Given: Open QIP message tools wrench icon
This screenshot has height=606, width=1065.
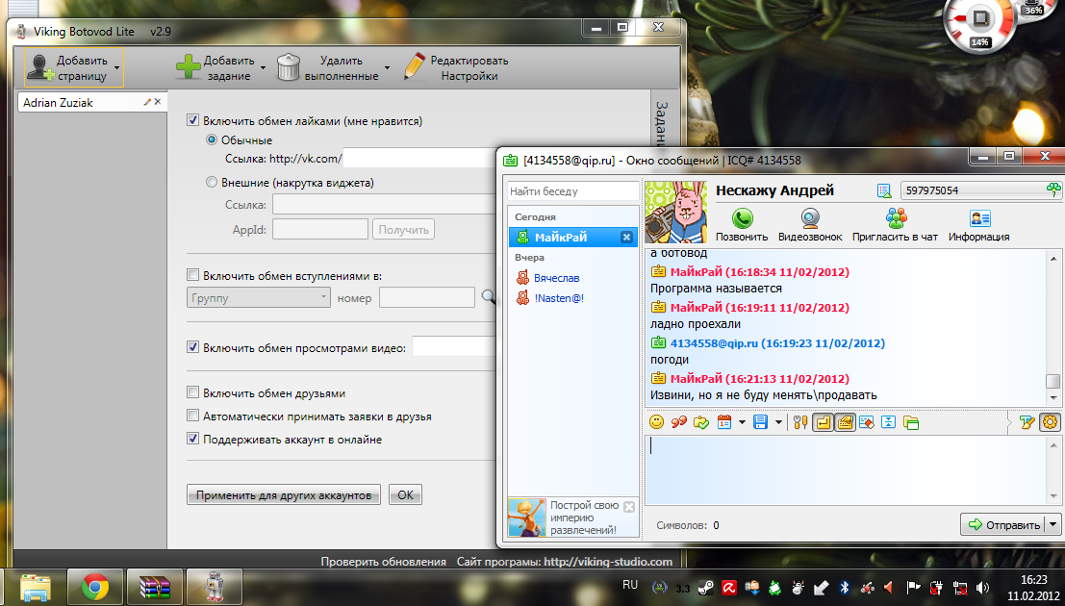Looking at the screenshot, I should tap(800, 422).
